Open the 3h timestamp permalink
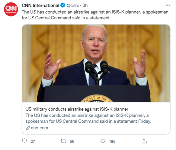Image resolution: width=176 pixels, height=150 pixels. 85,5
